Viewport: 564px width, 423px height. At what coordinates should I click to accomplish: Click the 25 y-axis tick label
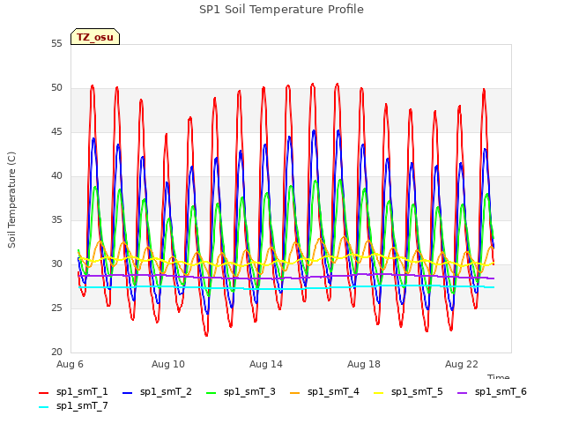tap(56, 308)
